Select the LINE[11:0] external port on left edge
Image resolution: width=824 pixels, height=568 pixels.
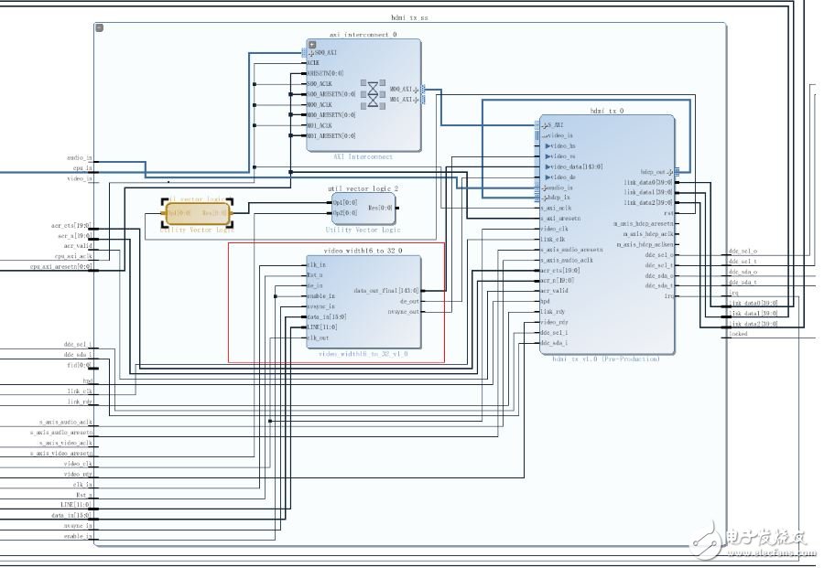[76, 505]
